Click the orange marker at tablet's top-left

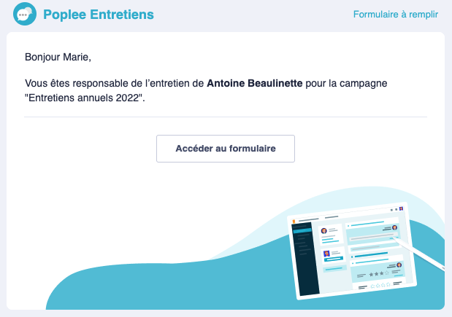click(294, 222)
